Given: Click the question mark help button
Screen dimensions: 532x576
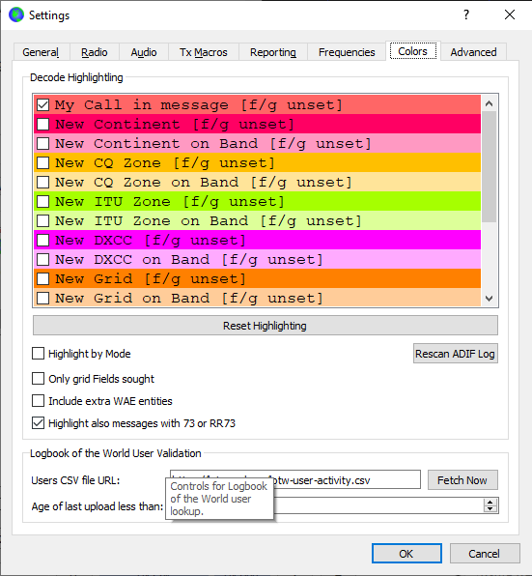Looking at the screenshot, I should (x=466, y=15).
